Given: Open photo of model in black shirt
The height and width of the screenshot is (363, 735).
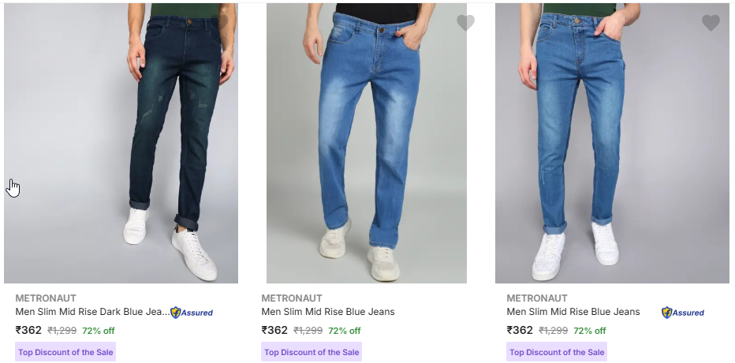Looking at the screenshot, I should click(x=366, y=142).
